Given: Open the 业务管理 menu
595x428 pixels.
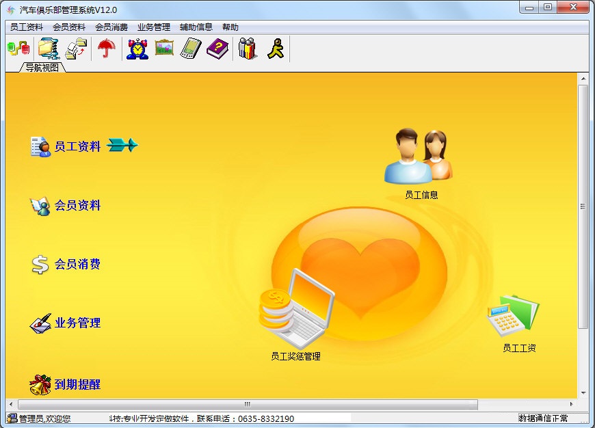Looking at the screenshot, I should tap(155, 27).
